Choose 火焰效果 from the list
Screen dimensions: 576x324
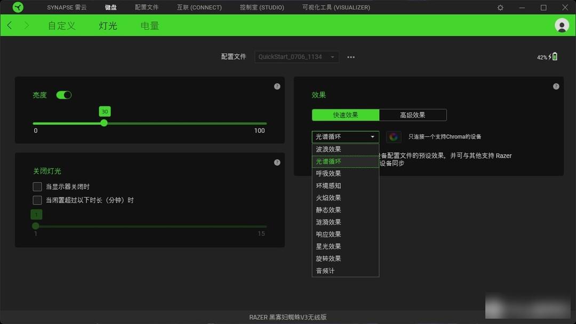tap(345, 198)
